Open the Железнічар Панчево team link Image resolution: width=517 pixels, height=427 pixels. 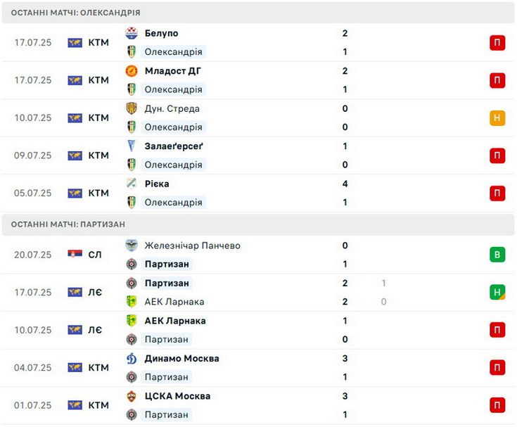coord(192,246)
